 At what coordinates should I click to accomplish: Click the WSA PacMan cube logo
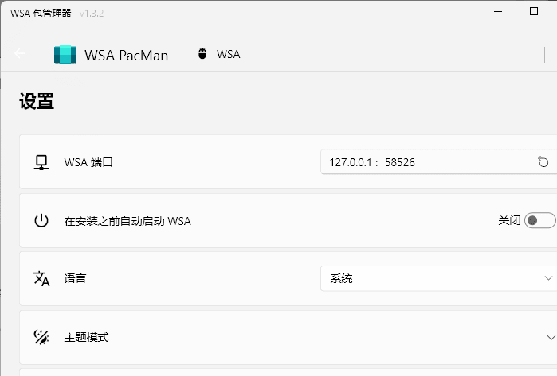coord(65,55)
